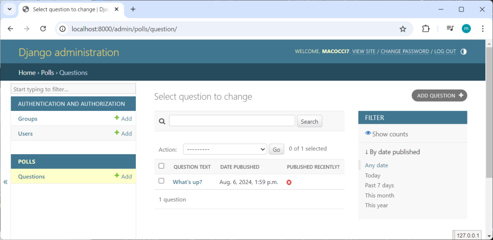Open the Chrome three-dot menu
This screenshot has height=240, width=493.
pos(482,29)
